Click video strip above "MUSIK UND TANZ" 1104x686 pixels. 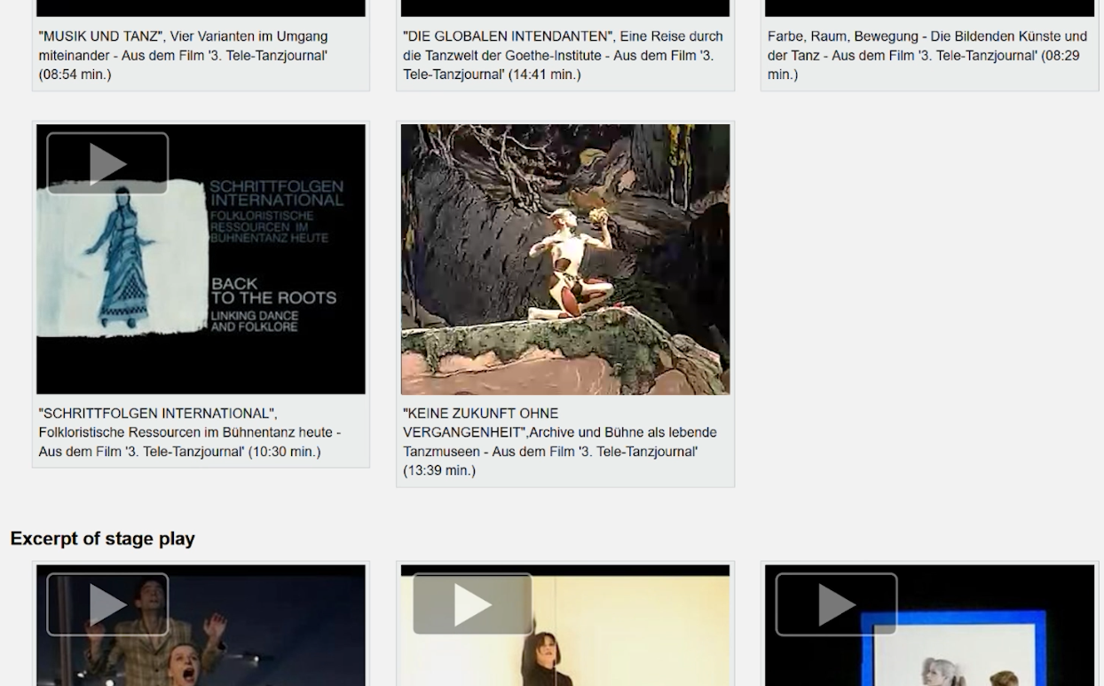(x=201, y=8)
